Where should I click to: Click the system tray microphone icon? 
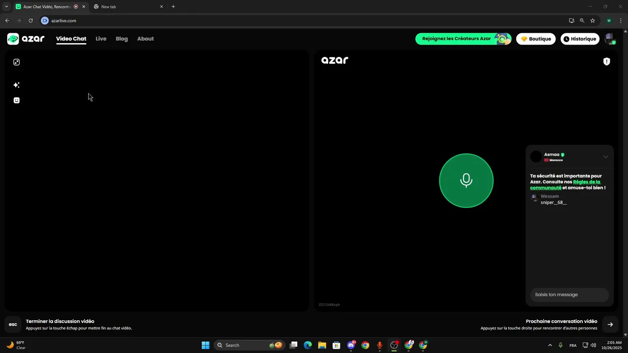pyautogui.click(x=560, y=345)
